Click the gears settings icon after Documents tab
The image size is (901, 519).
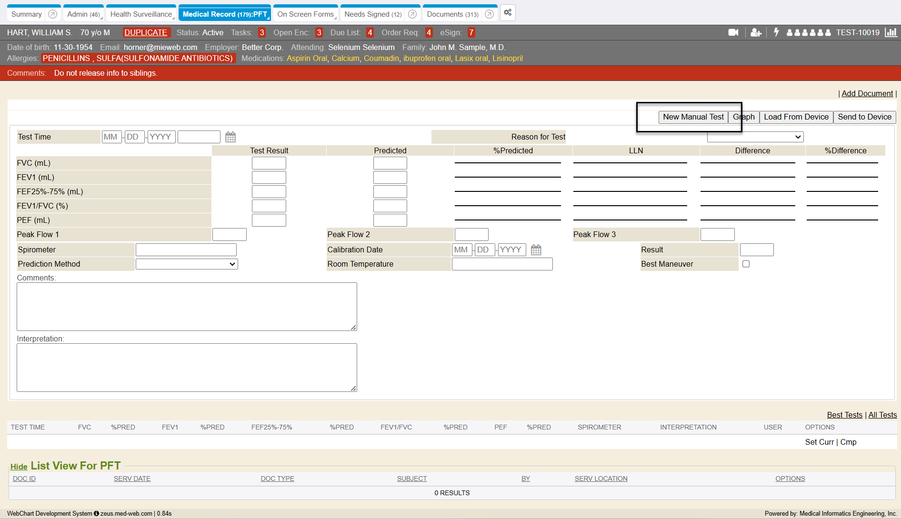(508, 13)
